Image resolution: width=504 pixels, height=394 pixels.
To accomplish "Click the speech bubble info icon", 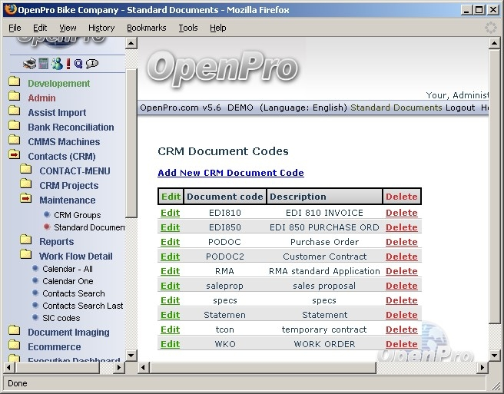I will click(x=92, y=64).
